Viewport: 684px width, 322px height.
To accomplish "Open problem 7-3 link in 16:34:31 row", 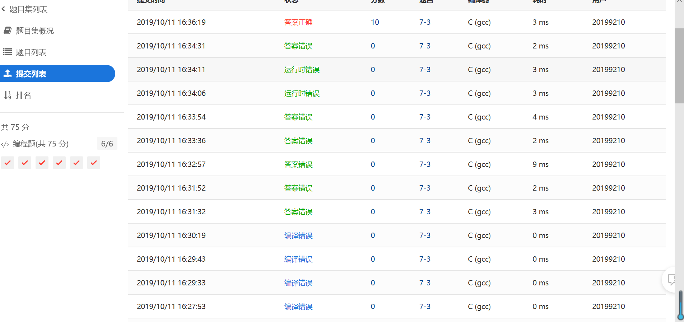I will click(x=425, y=46).
